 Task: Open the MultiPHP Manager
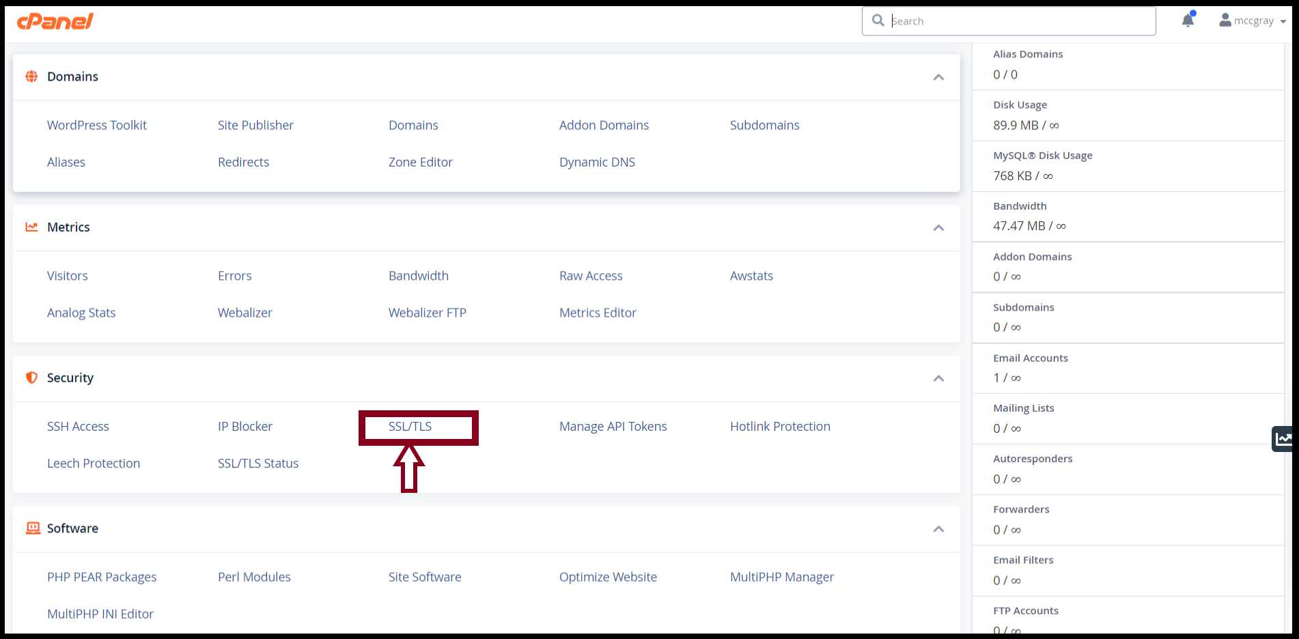[x=781, y=576]
